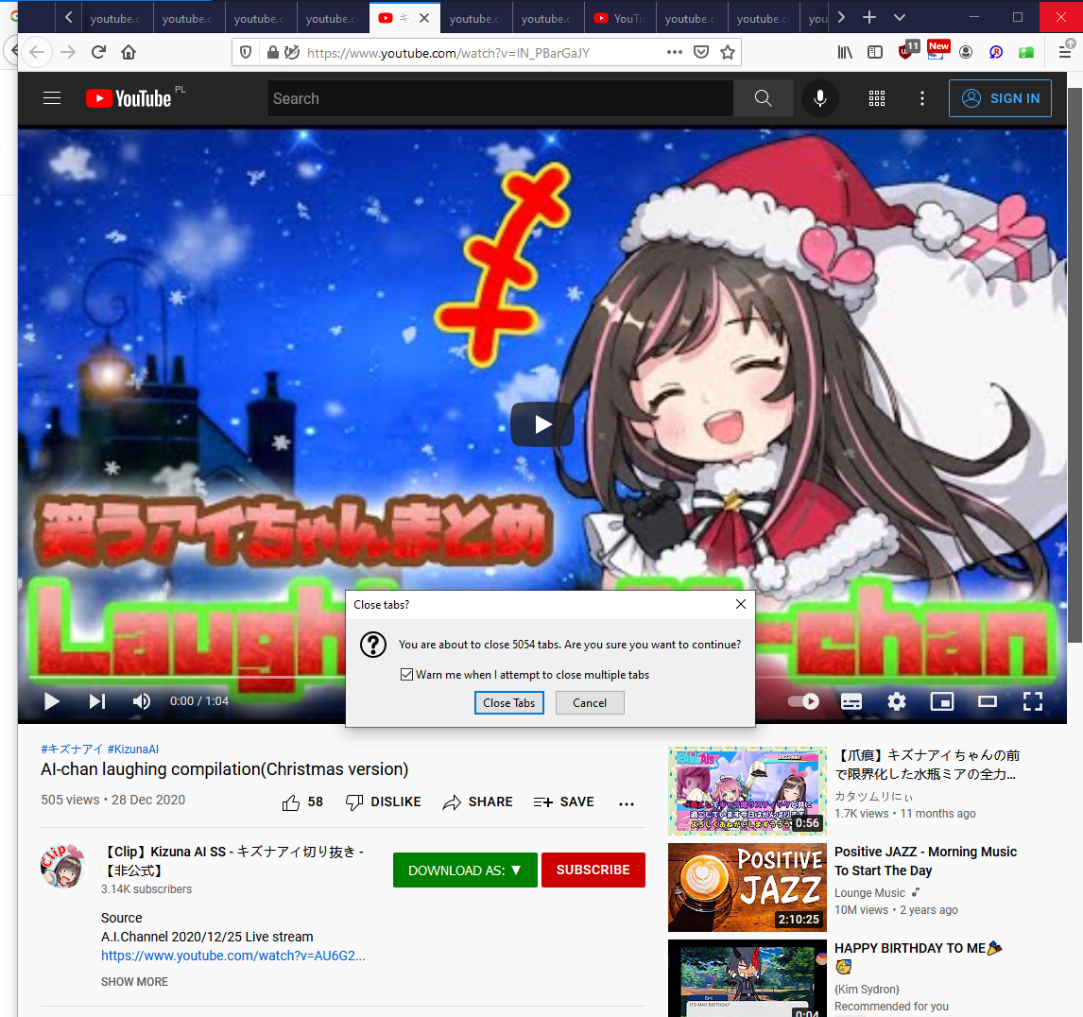Screen dimensions: 1083x1017
Task: Click the magnifier search button
Action: point(764,98)
